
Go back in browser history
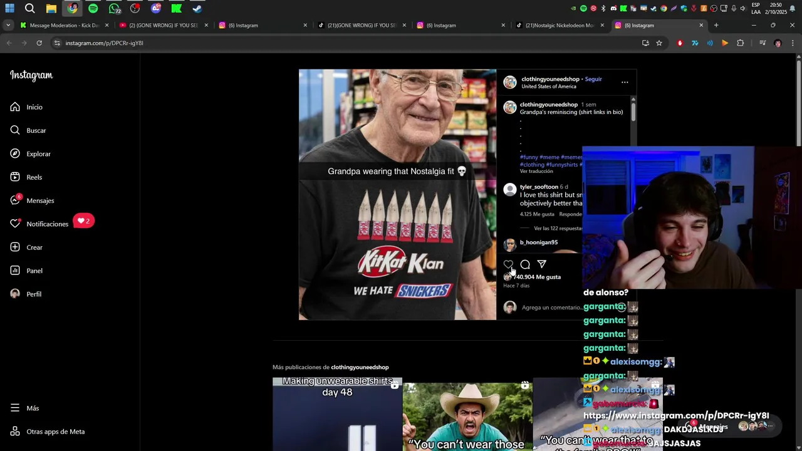[x=9, y=43]
